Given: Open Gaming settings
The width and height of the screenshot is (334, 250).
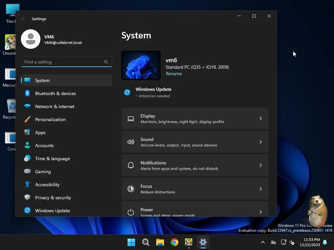Looking at the screenshot, I should [67, 171].
